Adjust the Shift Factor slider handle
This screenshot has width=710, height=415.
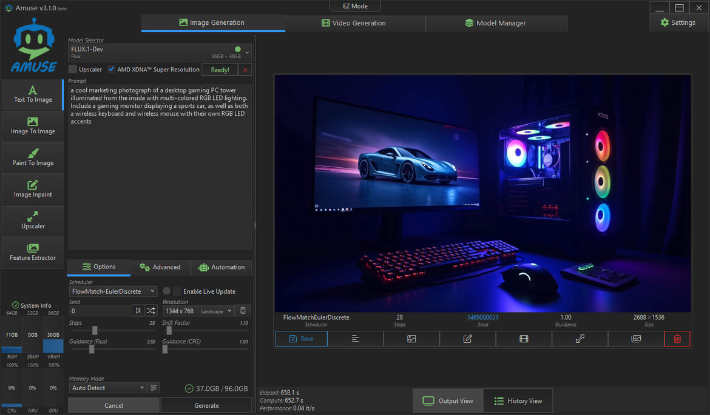click(x=169, y=330)
